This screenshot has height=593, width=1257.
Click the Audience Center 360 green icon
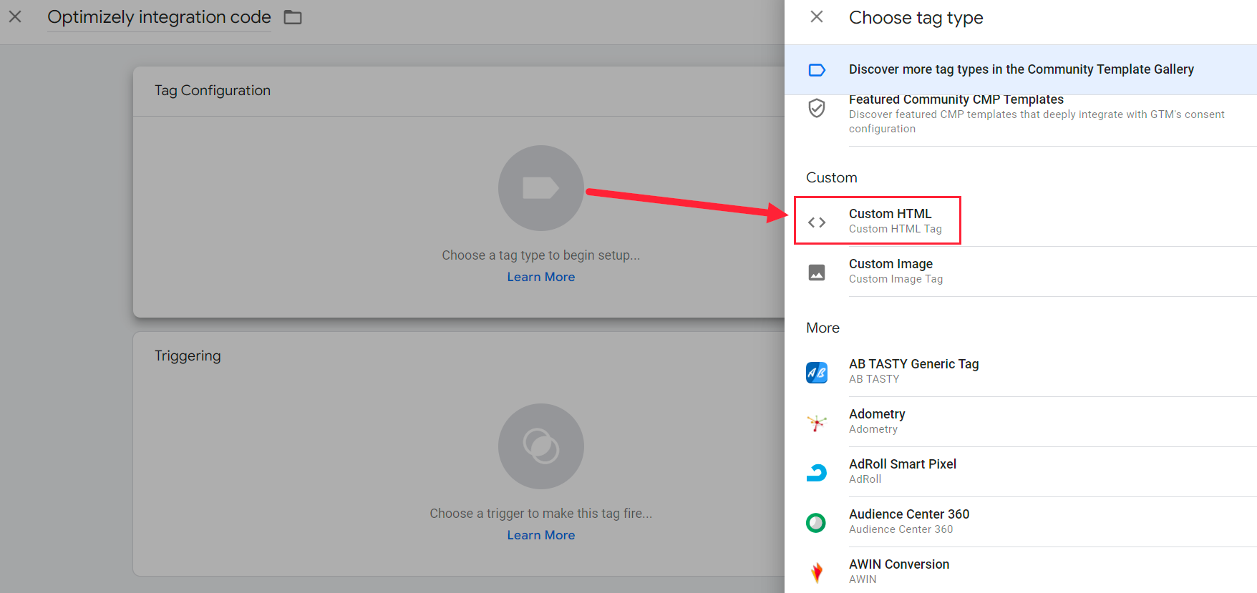pyautogui.click(x=816, y=523)
